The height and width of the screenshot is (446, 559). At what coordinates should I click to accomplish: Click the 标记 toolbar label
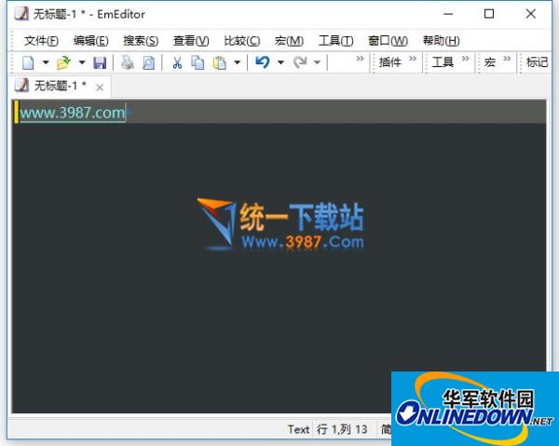click(537, 62)
